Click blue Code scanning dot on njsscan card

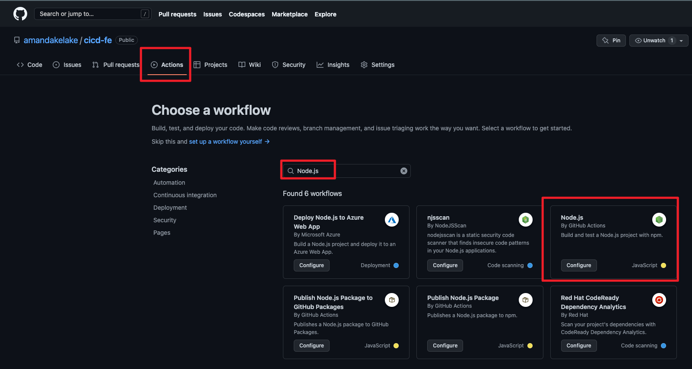tap(530, 265)
